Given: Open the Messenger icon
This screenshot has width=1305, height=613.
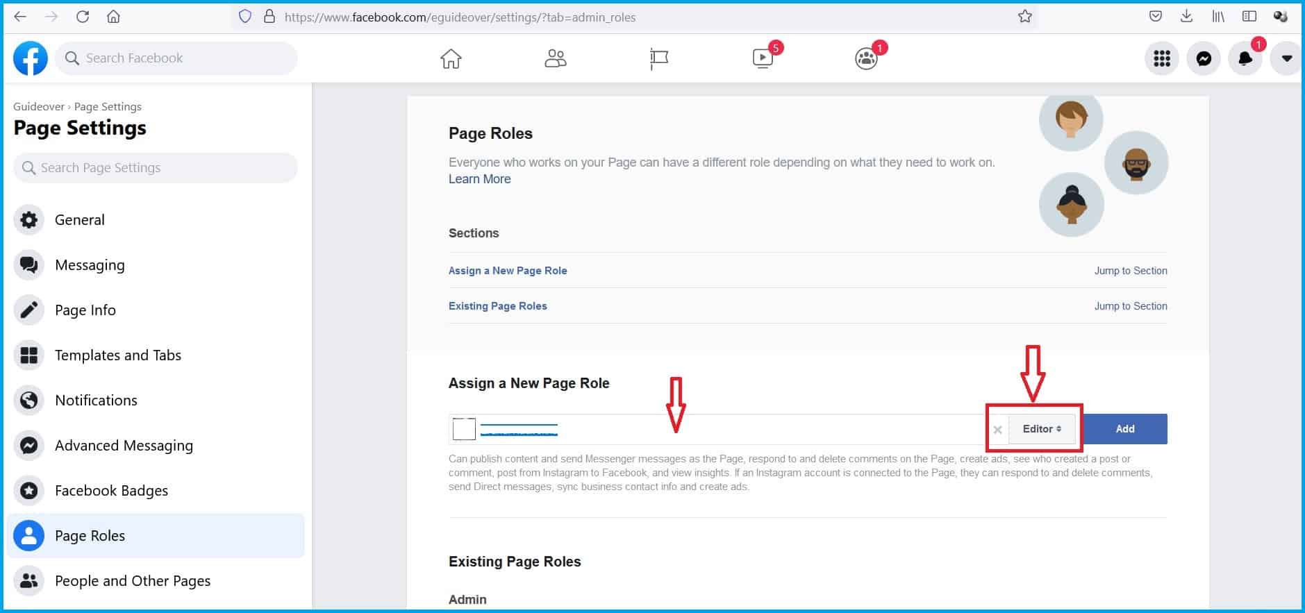Looking at the screenshot, I should [1204, 58].
